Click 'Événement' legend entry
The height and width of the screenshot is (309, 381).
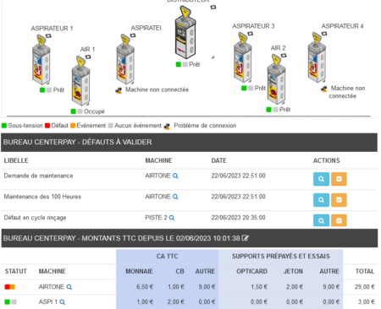click(88, 126)
